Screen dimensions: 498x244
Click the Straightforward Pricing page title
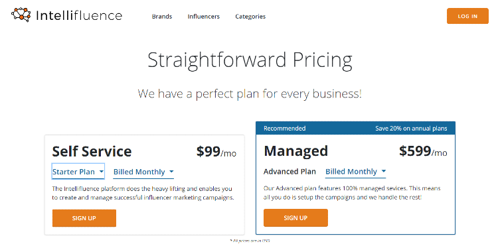click(250, 60)
